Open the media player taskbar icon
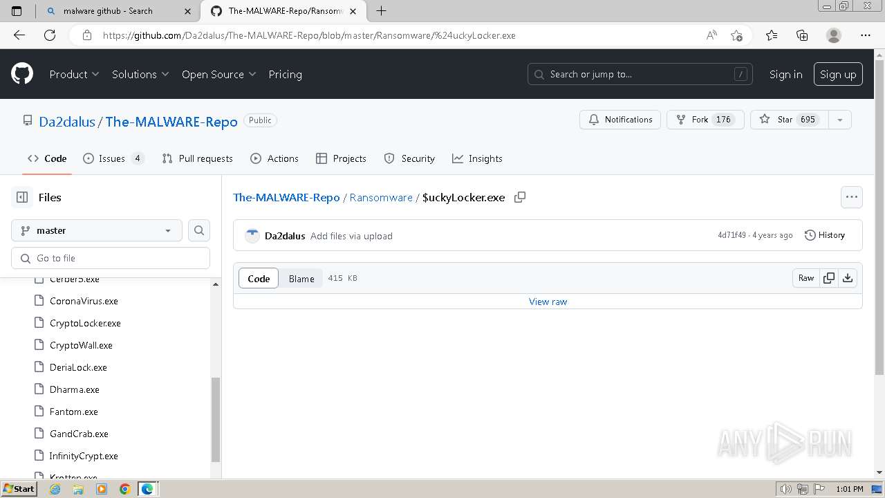Image resolution: width=885 pixels, height=498 pixels. 102,489
